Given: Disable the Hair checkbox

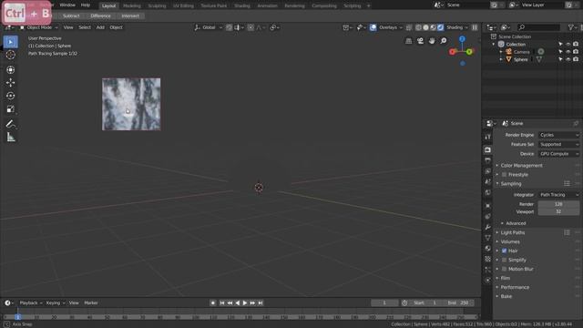Looking at the screenshot, I should click(504, 251).
